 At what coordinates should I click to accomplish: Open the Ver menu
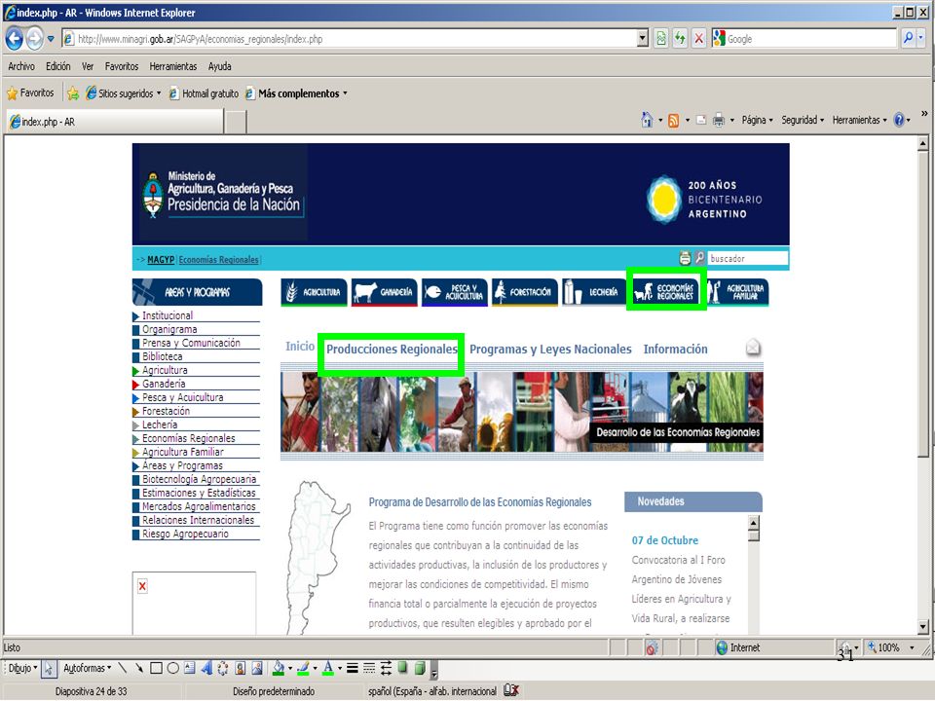point(88,66)
